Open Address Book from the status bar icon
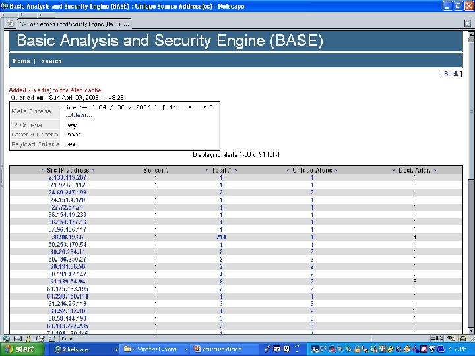The height and width of the screenshot is (356, 475). (x=52, y=338)
